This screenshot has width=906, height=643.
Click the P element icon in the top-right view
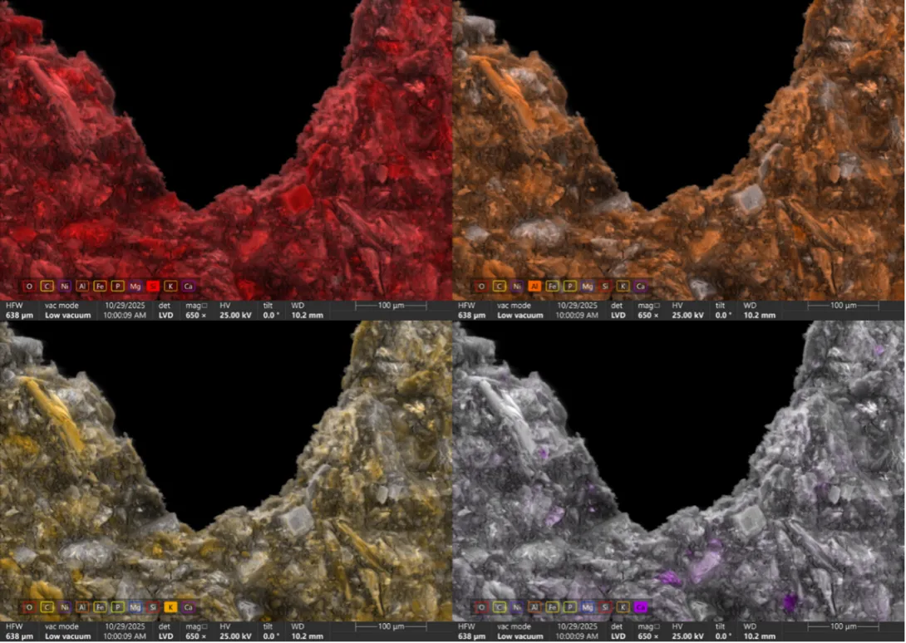pos(570,286)
